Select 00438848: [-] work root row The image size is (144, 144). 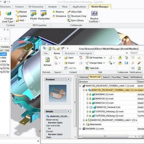tap(95, 129)
